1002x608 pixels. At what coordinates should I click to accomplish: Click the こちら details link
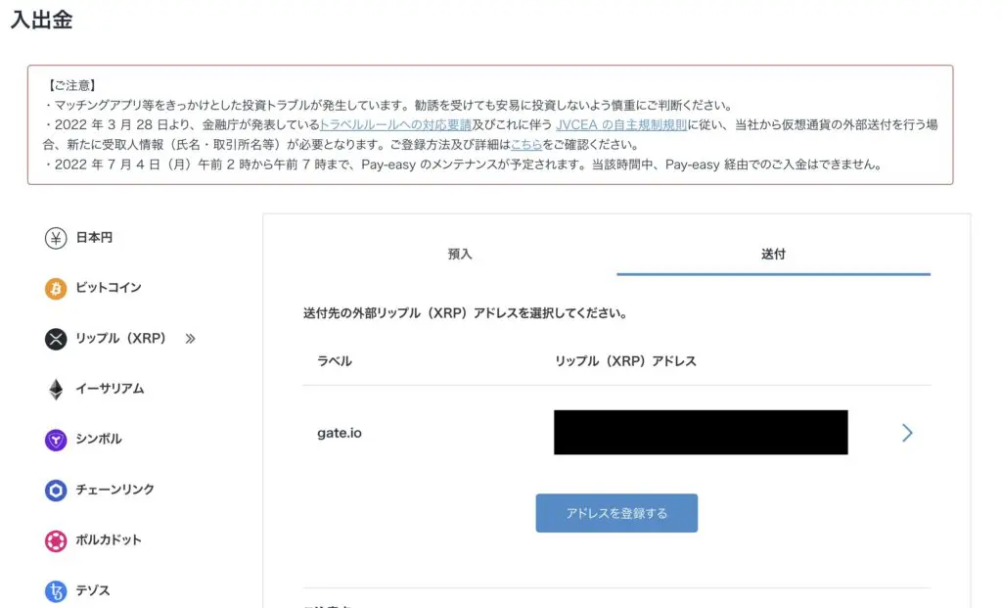point(525,143)
